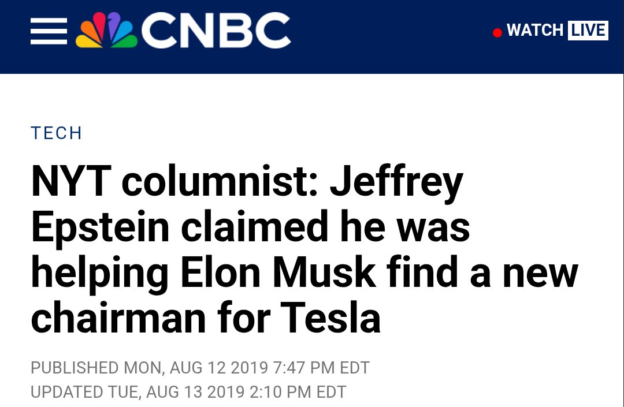The height and width of the screenshot is (407, 624).
Task: Select the white LIVE badge
Action: [588, 31]
